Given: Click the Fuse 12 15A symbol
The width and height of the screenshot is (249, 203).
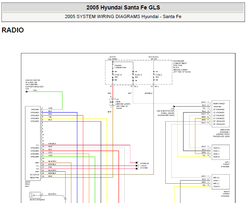Looking at the screenshot, I should pos(113,76).
